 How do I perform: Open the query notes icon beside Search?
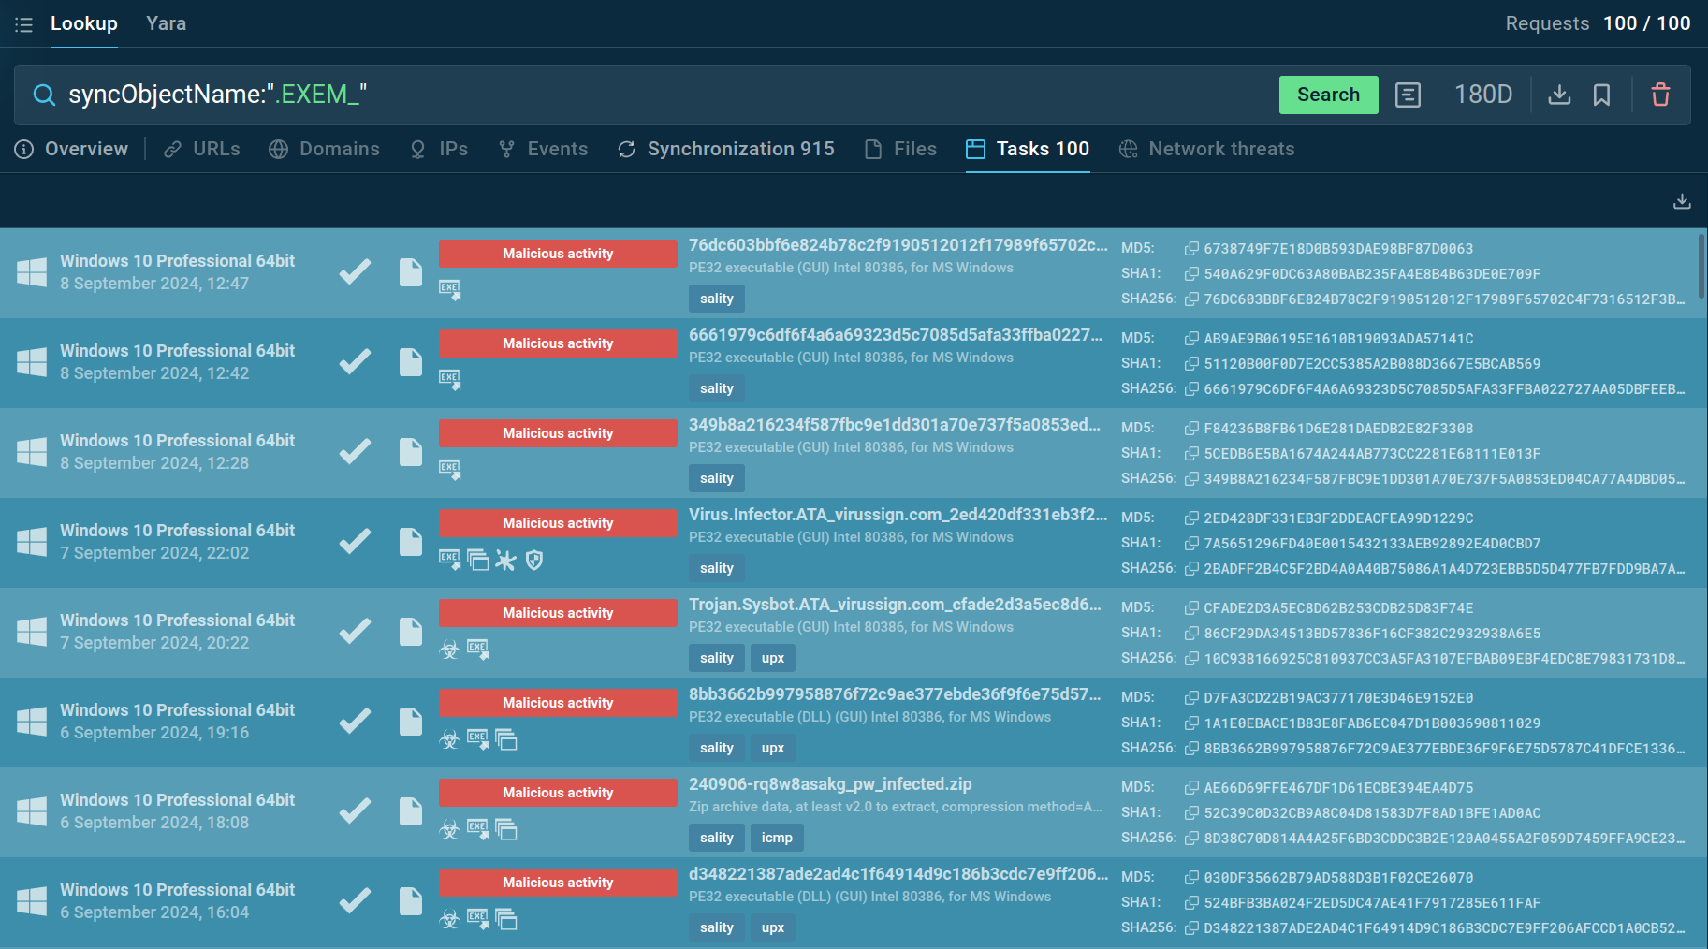1408,95
